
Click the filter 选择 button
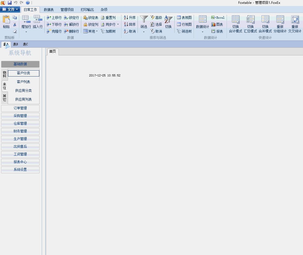pyautogui.click(x=156, y=24)
